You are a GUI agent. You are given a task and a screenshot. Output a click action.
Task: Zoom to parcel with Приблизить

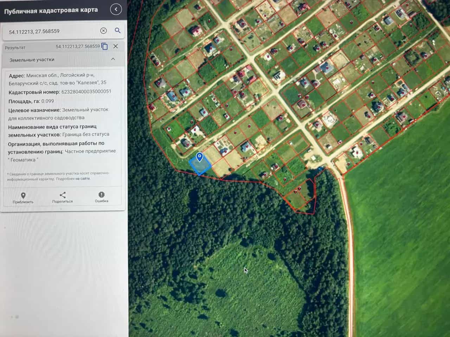click(23, 198)
